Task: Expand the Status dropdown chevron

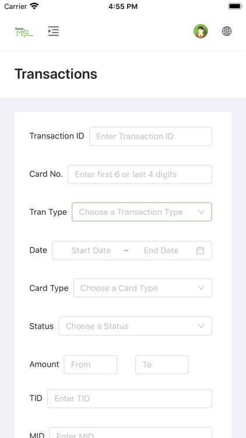Action: click(201, 326)
